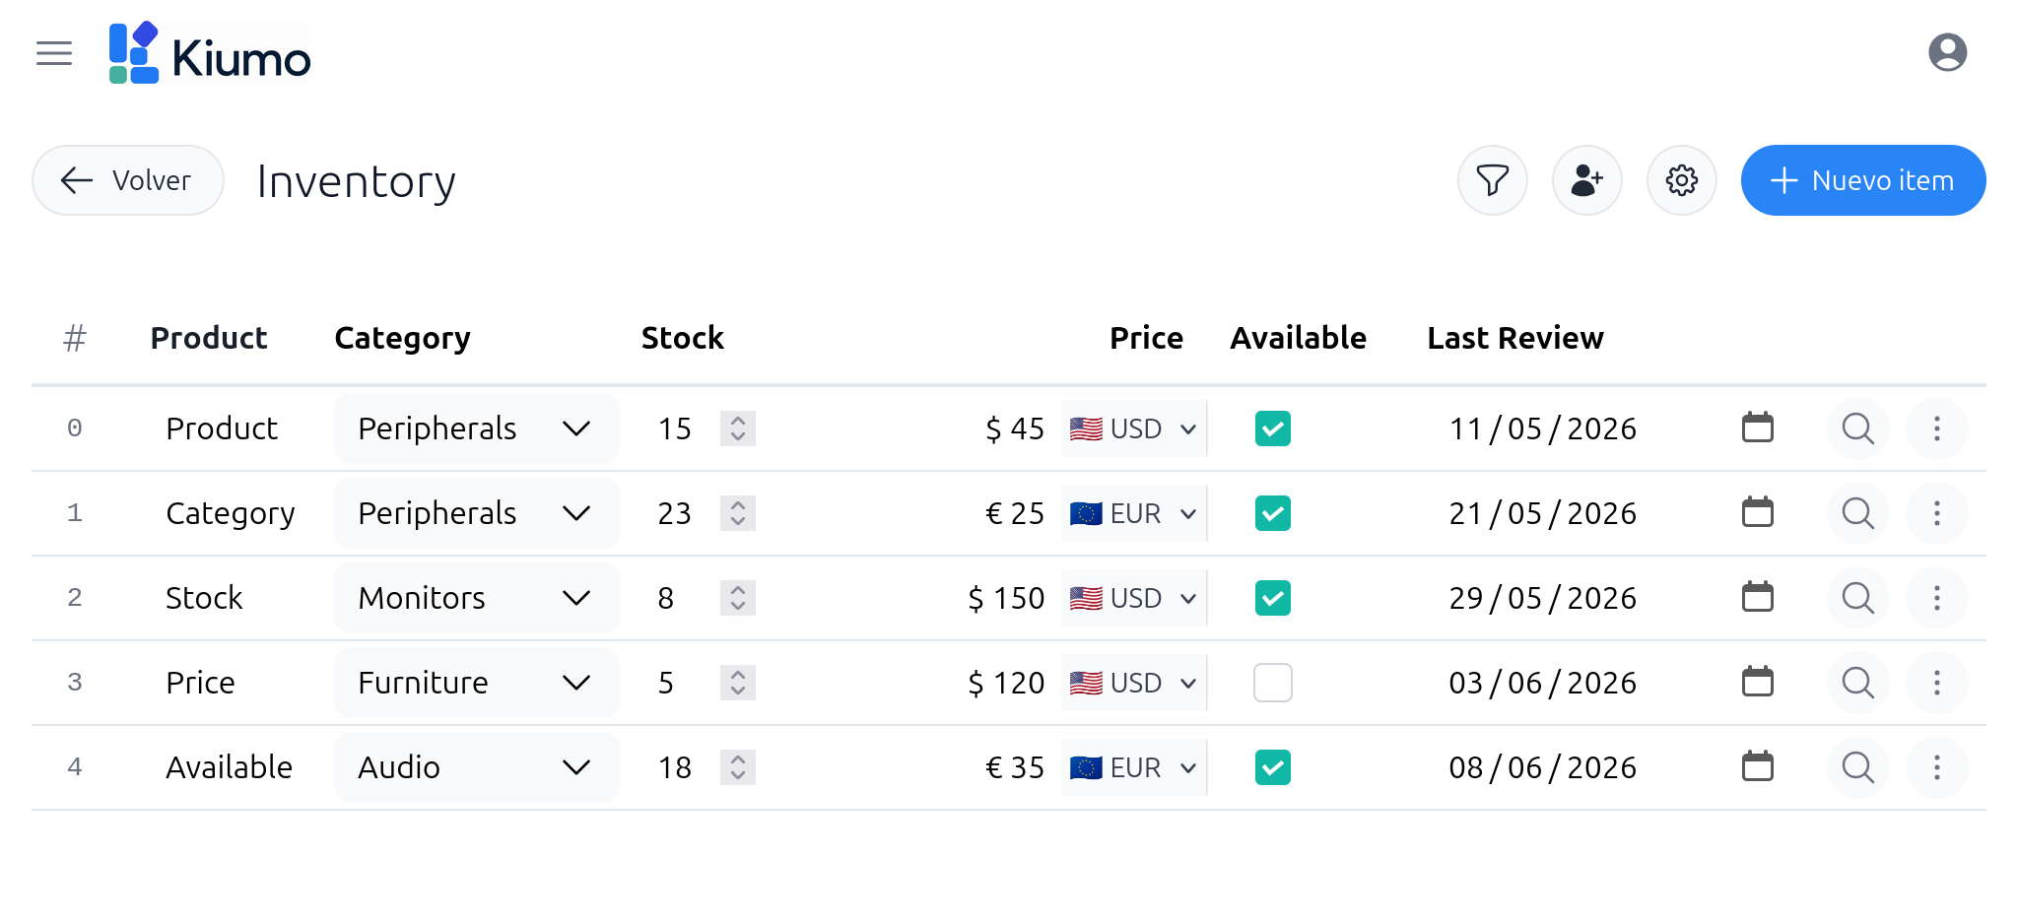Click the Available column header
This screenshot has height=923, width=2018.
click(x=1298, y=338)
